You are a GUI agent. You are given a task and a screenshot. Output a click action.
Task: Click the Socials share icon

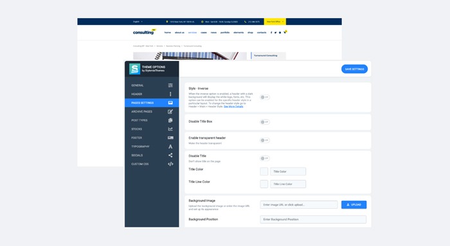(170, 155)
